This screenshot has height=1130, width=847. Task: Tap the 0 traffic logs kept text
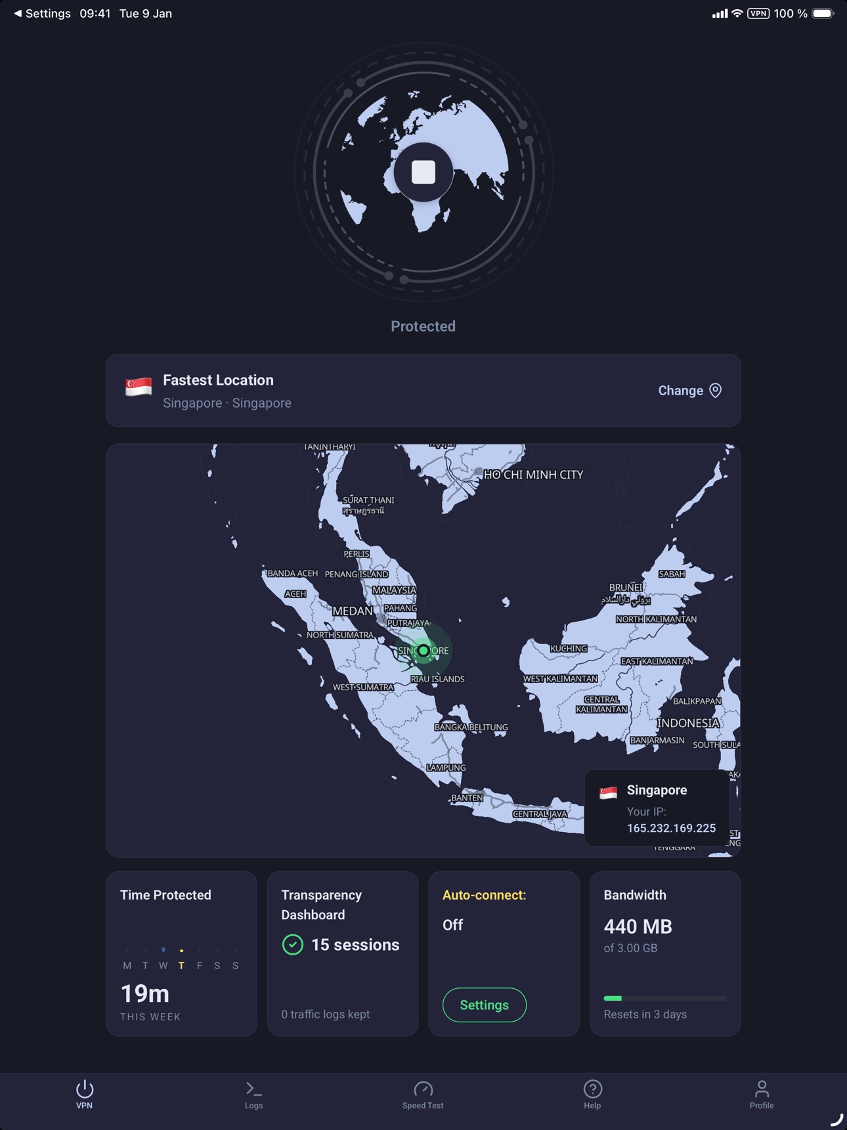(x=326, y=1014)
